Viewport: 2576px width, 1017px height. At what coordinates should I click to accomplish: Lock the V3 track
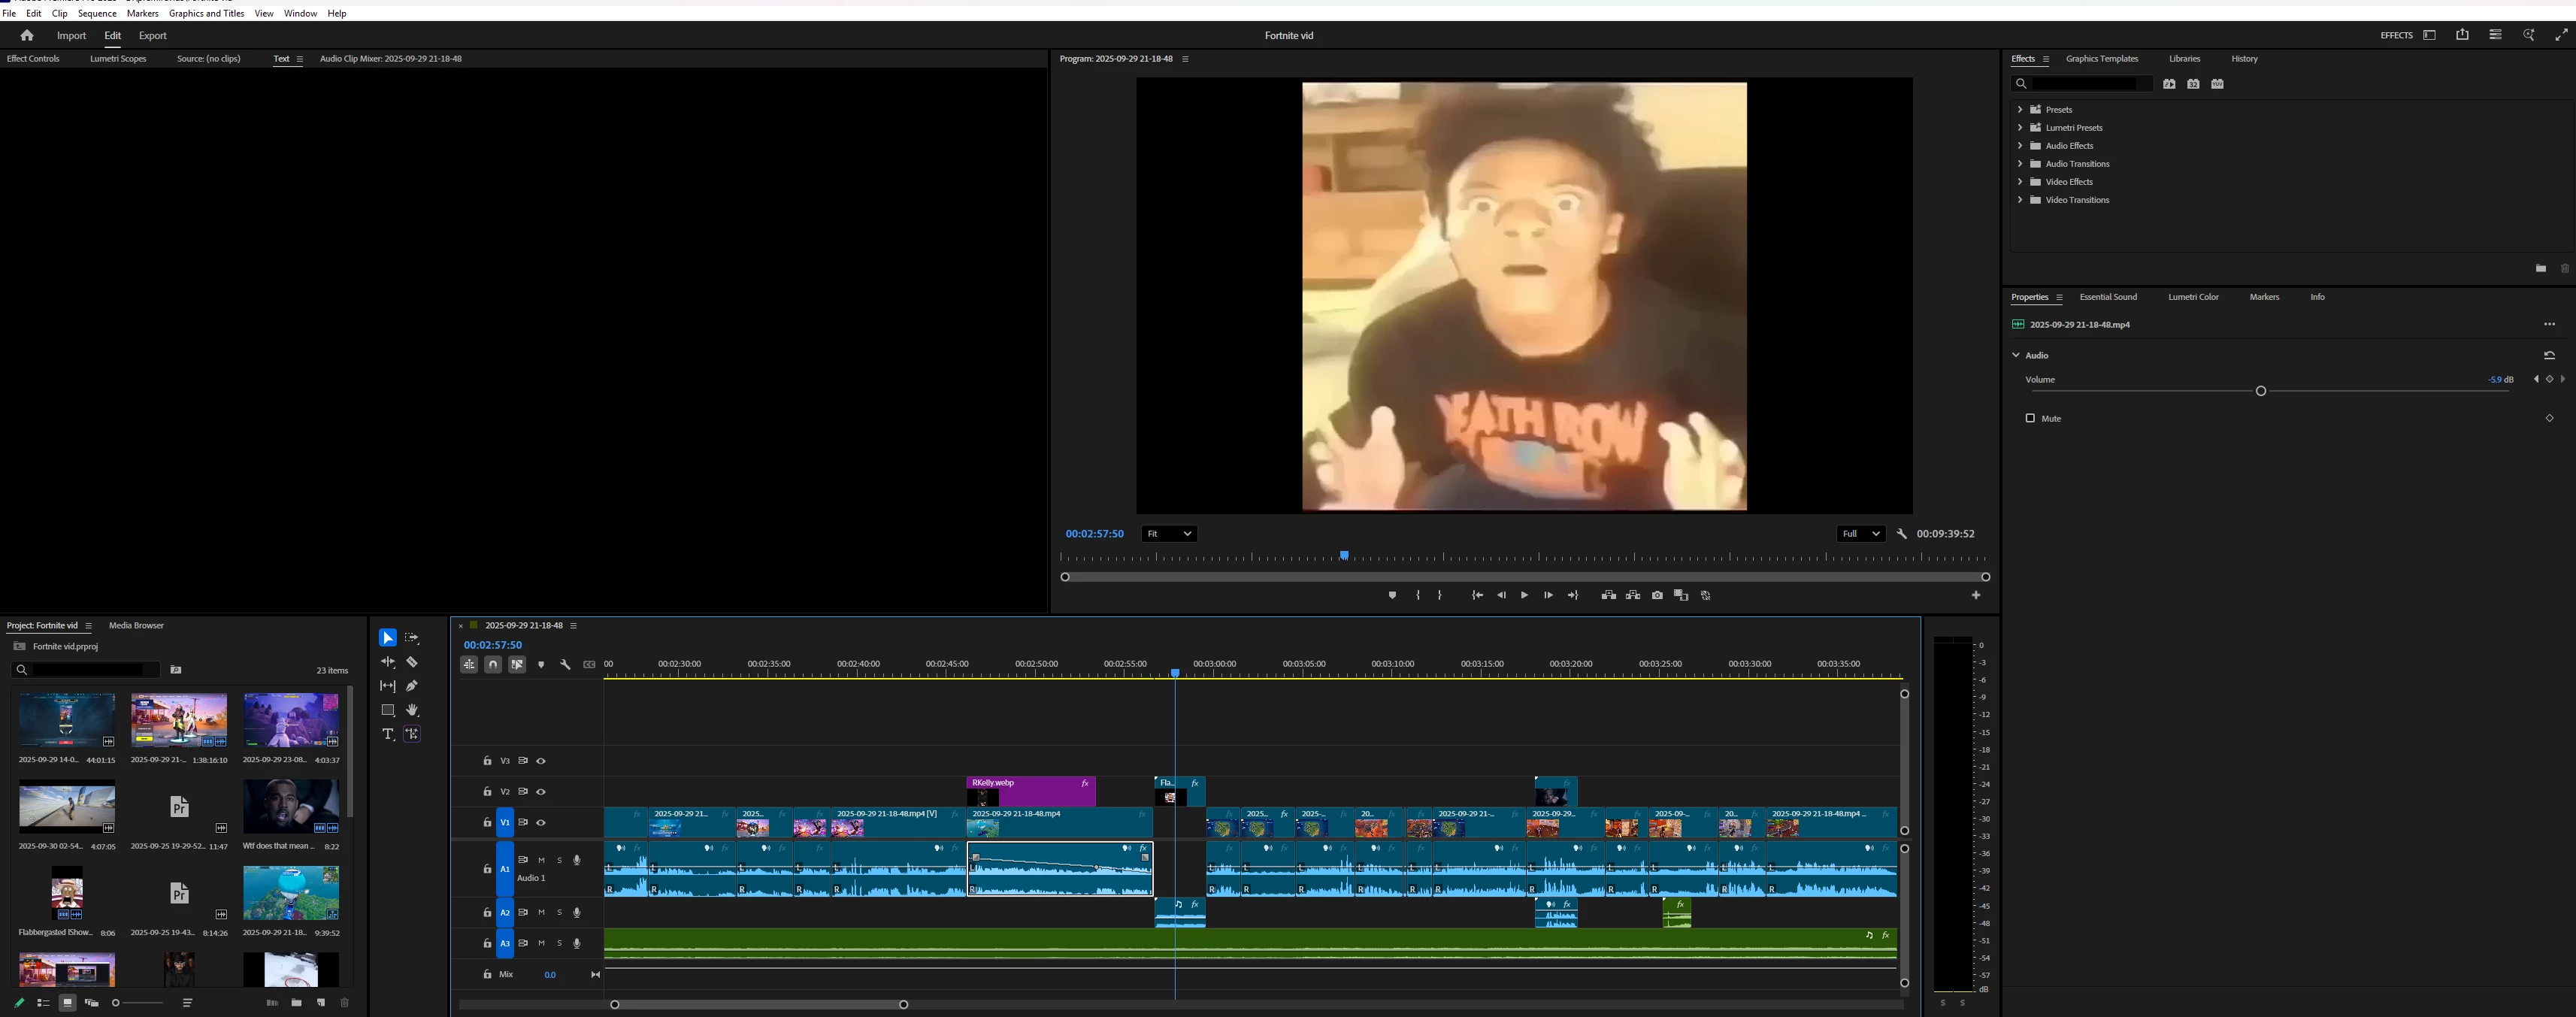point(487,761)
